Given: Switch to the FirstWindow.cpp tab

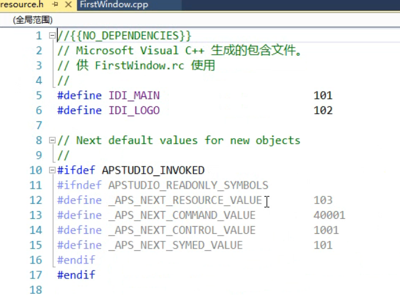Looking at the screenshot, I should [x=114, y=5].
